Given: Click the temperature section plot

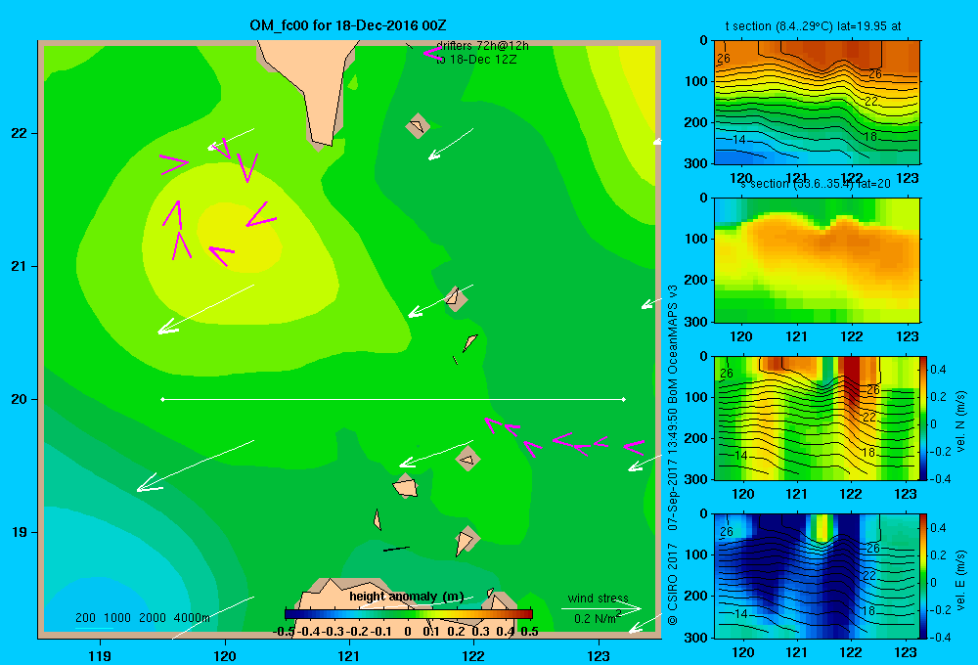Looking at the screenshot, I should (x=817, y=103).
